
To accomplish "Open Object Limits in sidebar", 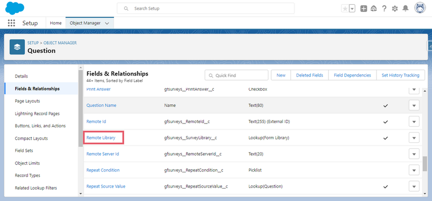I will [28, 163].
